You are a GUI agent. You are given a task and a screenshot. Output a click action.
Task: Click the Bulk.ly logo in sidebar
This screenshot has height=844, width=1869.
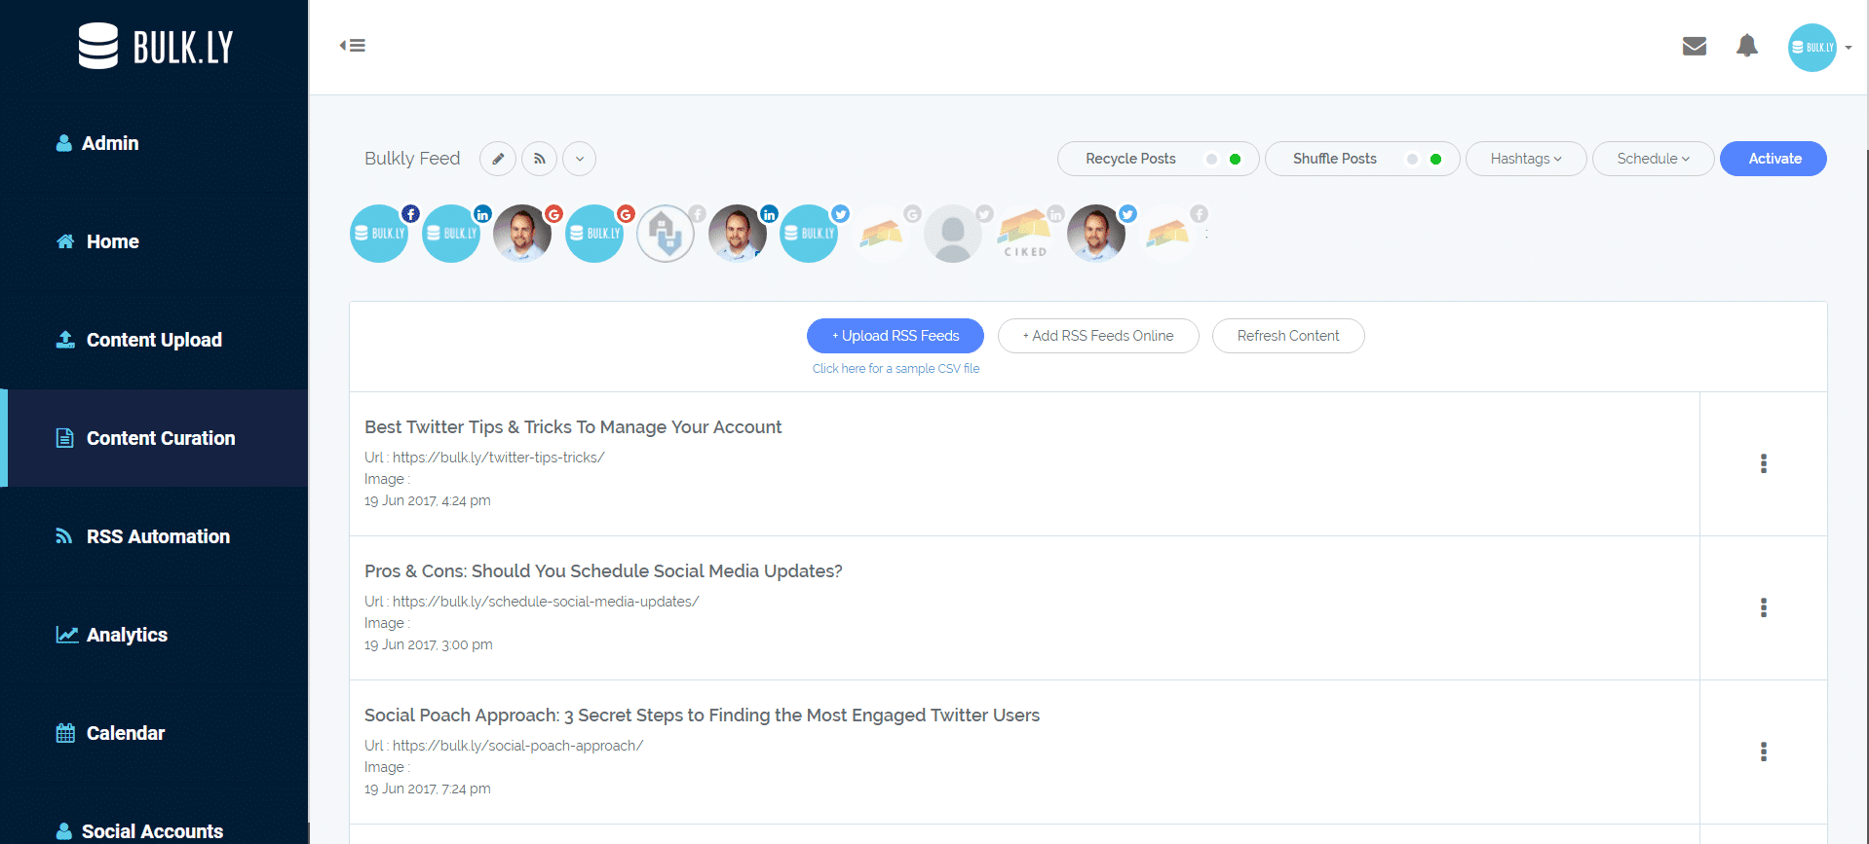tap(156, 46)
